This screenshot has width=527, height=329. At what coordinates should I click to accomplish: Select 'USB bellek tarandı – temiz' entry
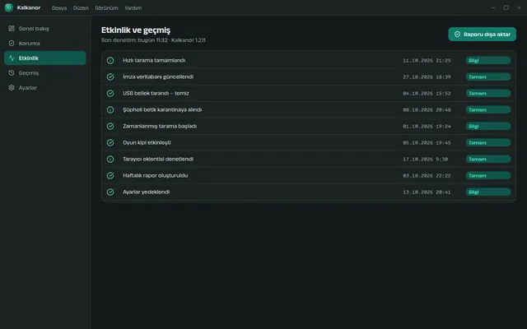pos(156,93)
